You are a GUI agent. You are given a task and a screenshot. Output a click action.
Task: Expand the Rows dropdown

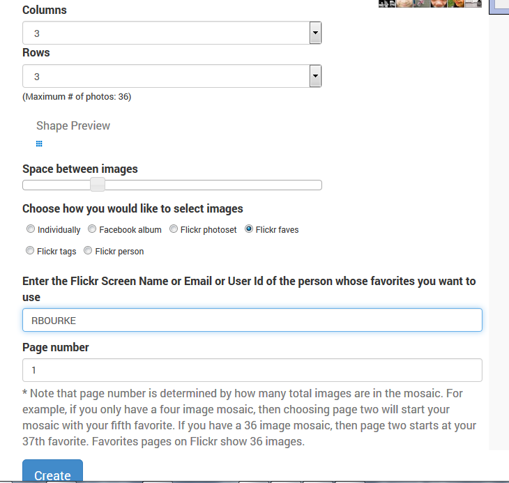pos(172,76)
